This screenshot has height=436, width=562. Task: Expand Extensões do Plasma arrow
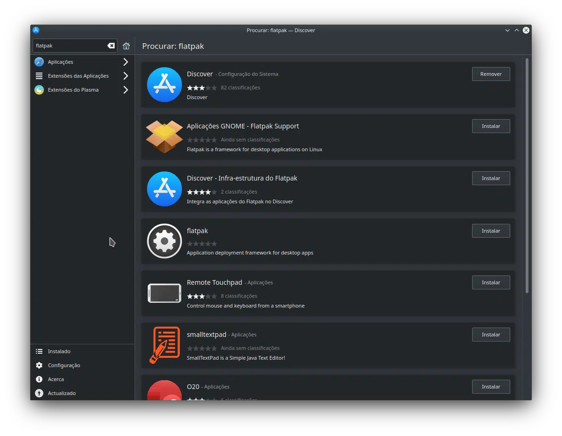coord(125,90)
